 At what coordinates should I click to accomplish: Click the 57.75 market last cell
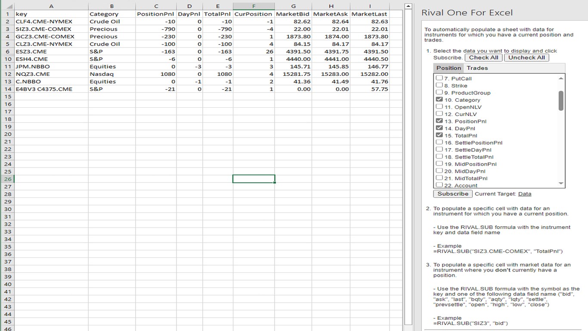point(370,89)
